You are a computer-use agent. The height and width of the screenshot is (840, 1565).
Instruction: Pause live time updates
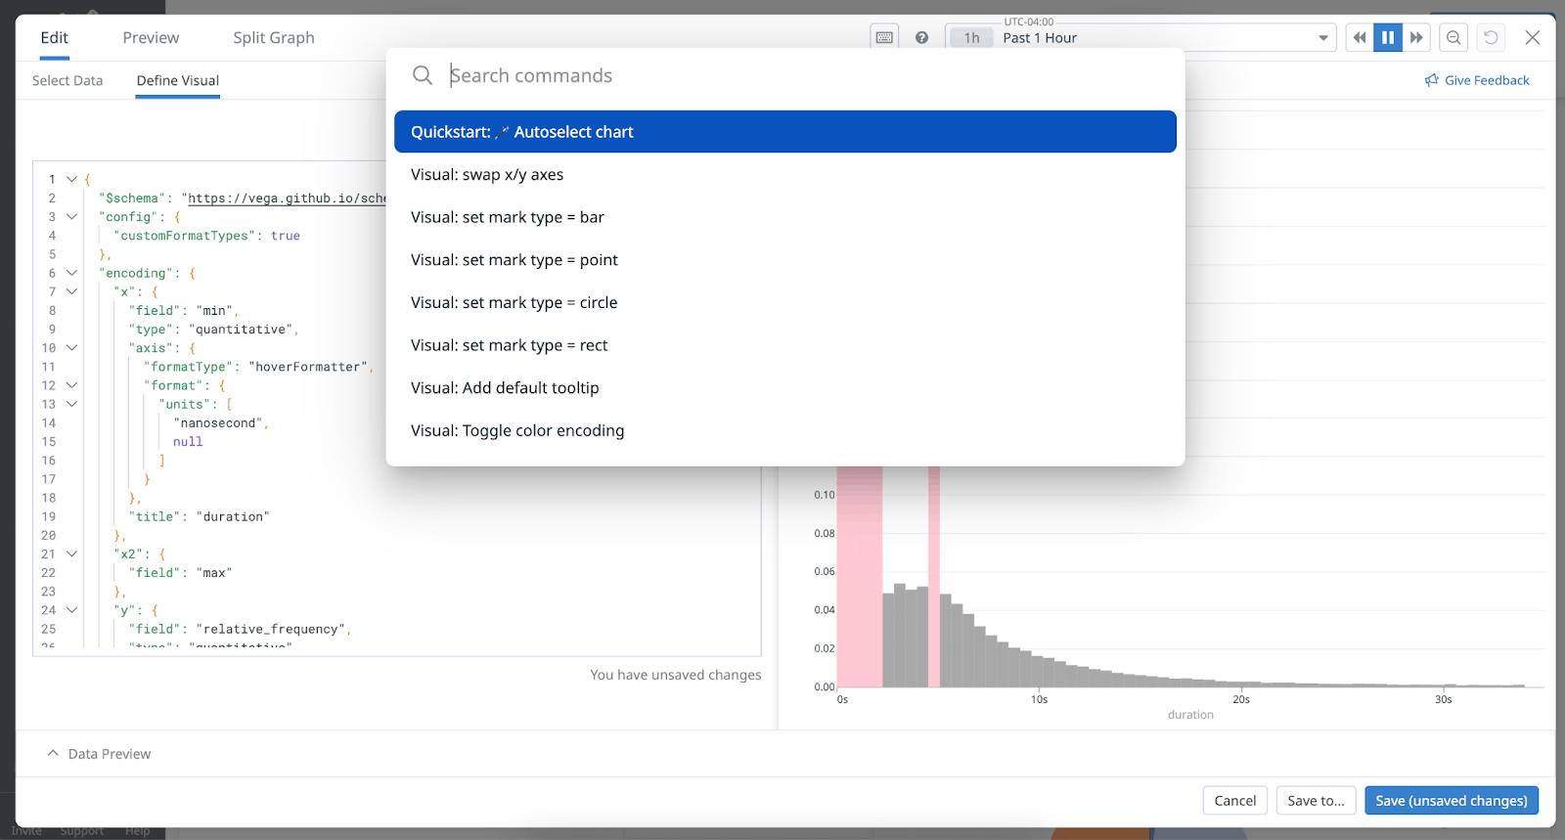pyautogui.click(x=1388, y=38)
